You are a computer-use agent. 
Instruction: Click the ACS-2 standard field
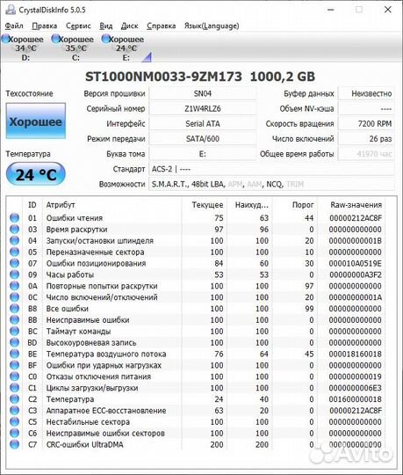(x=271, y=169)
